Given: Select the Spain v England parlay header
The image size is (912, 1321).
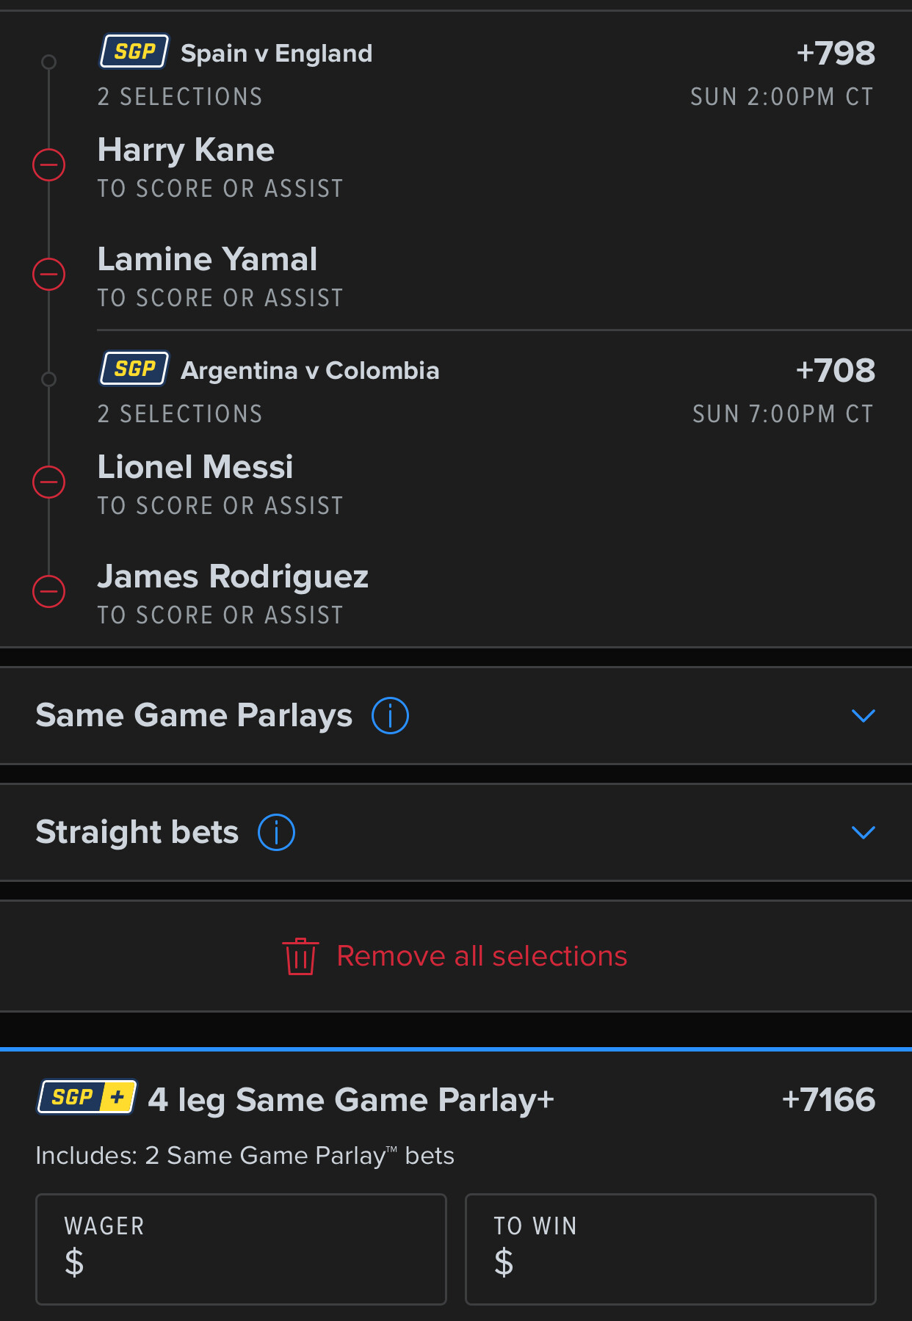Looking at the screenshot, I should tap(276, 54).
